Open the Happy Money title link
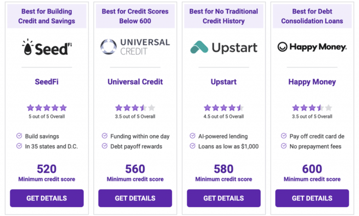 click(312, 82)
